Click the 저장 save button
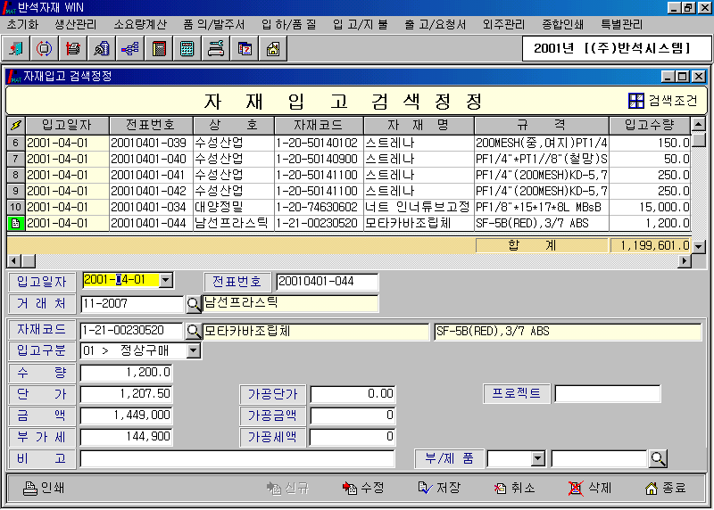Image resolution: width=714 pixels, height=510 pixels. pos(439,488)
